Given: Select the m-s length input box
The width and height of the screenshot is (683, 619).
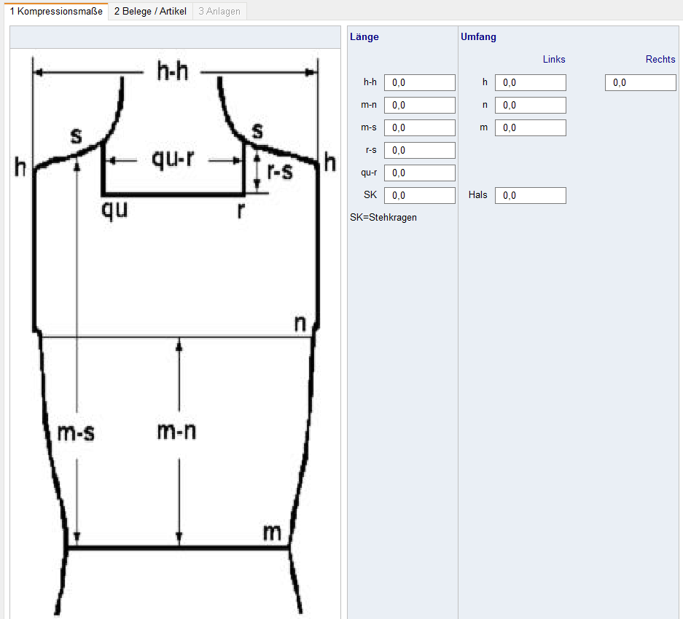Looking at the screenshot, I should pos(419,128).
